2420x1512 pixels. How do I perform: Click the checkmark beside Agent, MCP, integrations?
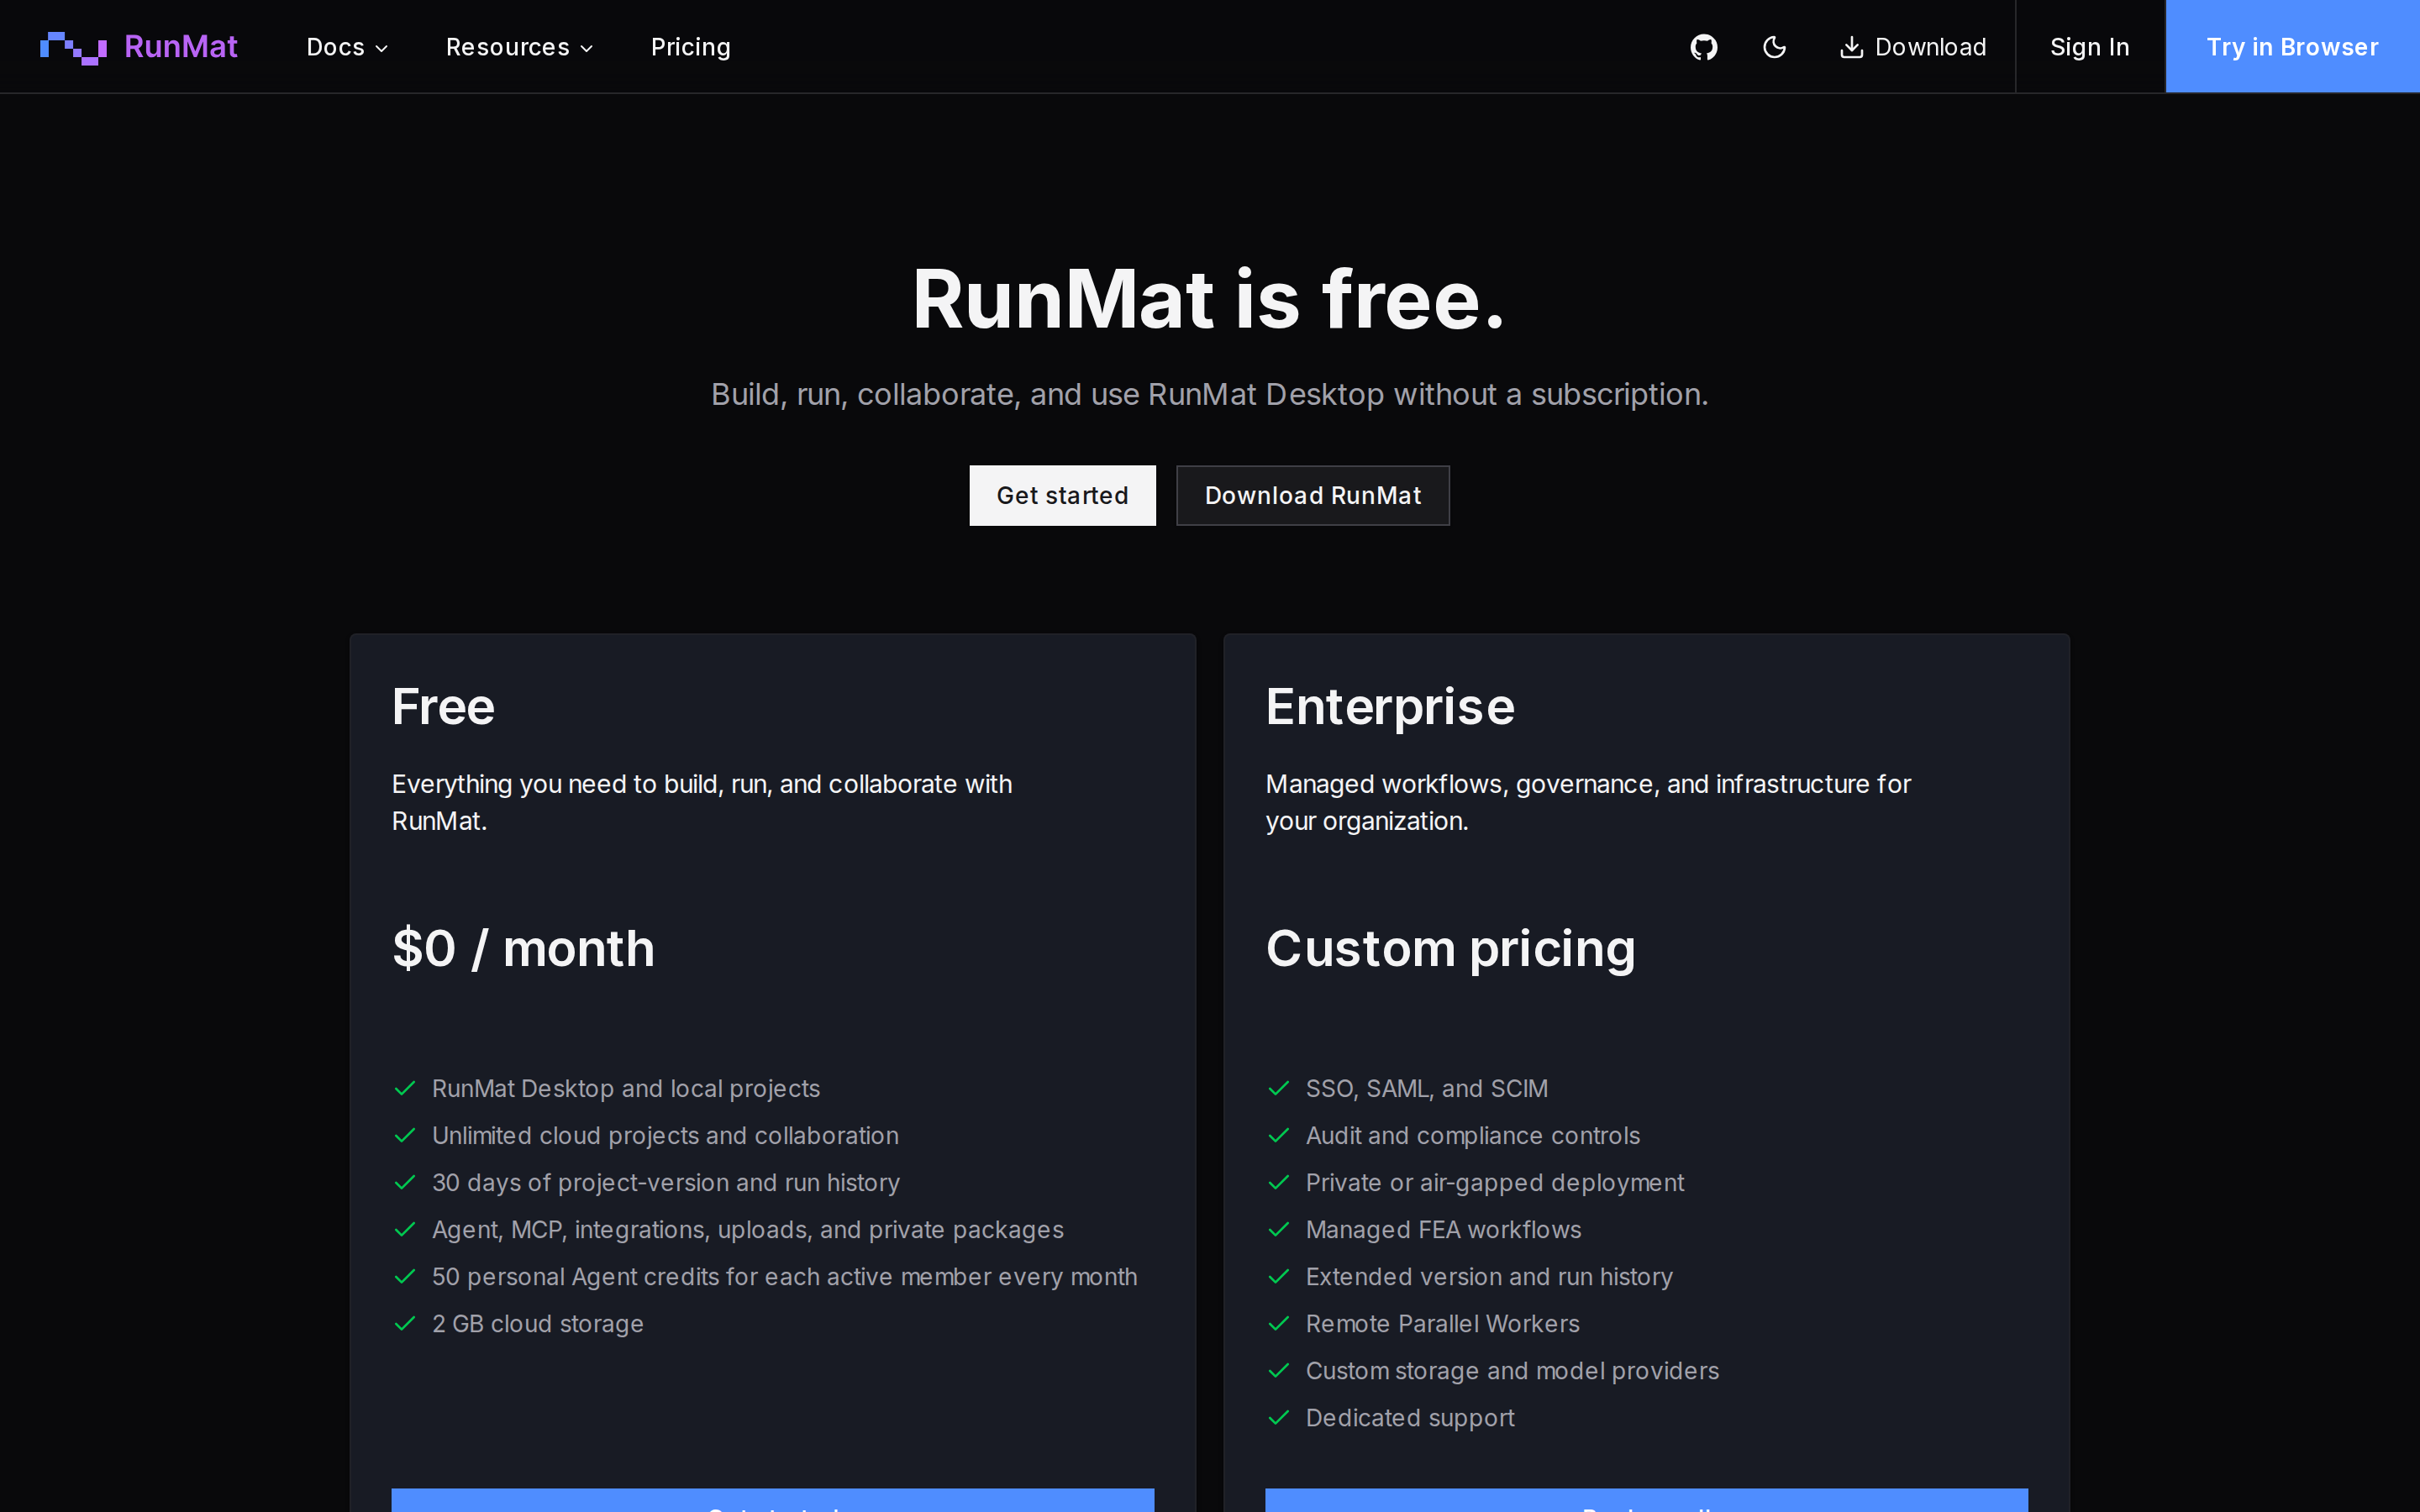coord(405,1229)
